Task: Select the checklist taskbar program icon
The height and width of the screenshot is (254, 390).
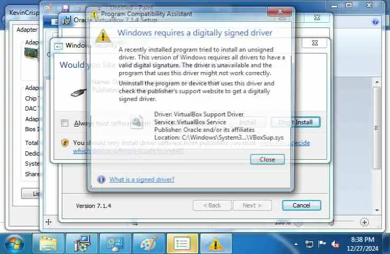Action: tap(182, 243)
